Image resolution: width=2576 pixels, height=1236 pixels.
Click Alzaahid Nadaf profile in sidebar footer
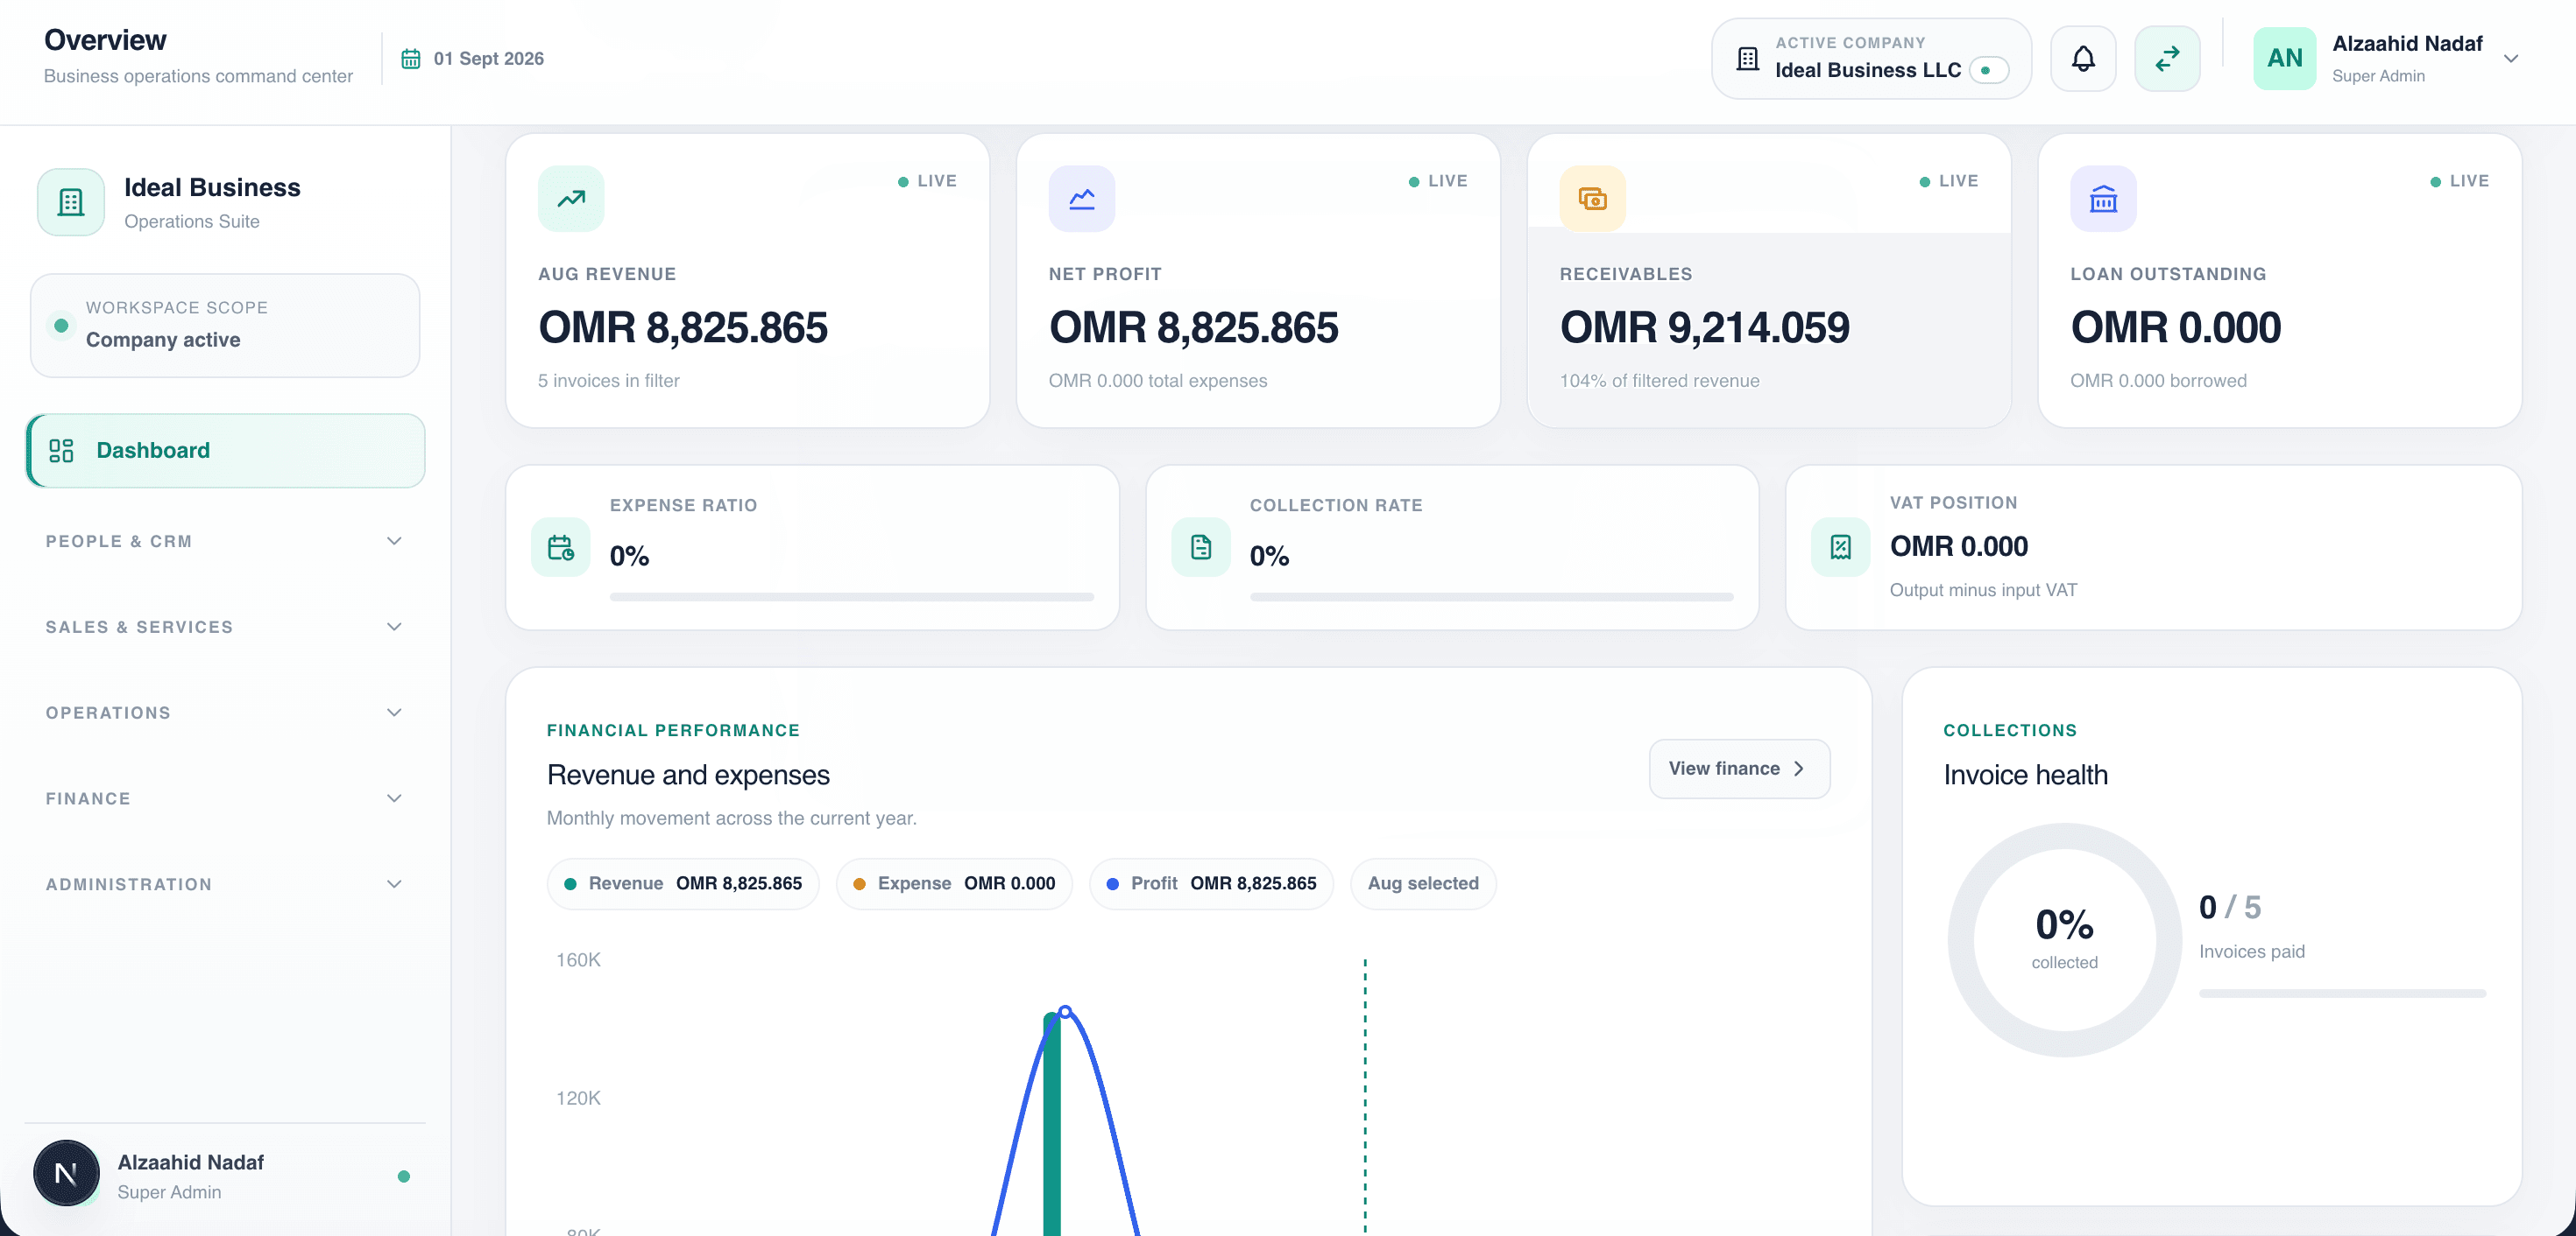point(226,1176)
